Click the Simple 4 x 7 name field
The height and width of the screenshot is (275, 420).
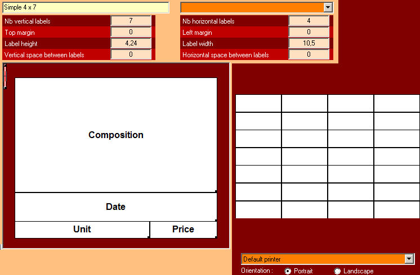(86, 7)
